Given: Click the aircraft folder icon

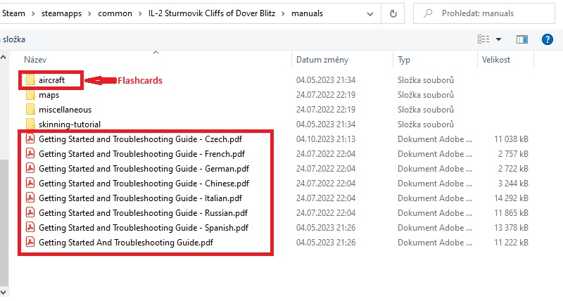Looking at the screenshot, I should (x=30, y=80).
